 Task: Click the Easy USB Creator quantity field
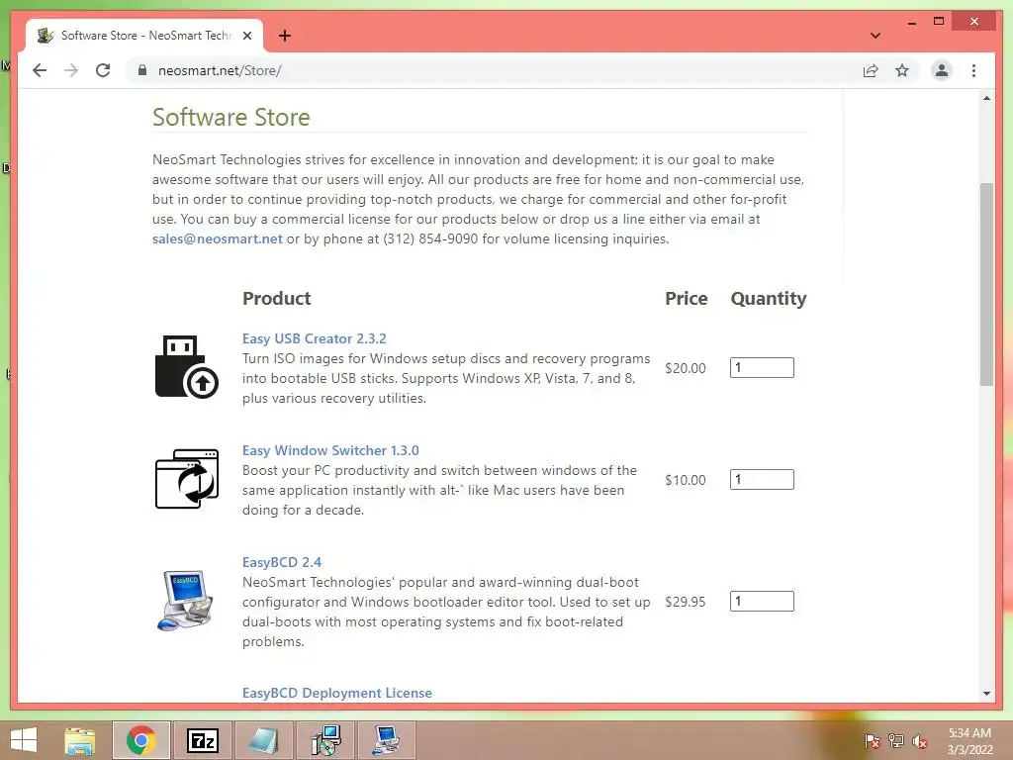(x=762, y=368)
